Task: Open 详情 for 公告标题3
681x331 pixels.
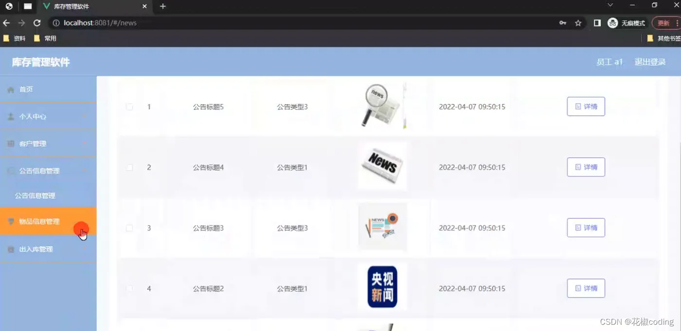Action: 586,227
